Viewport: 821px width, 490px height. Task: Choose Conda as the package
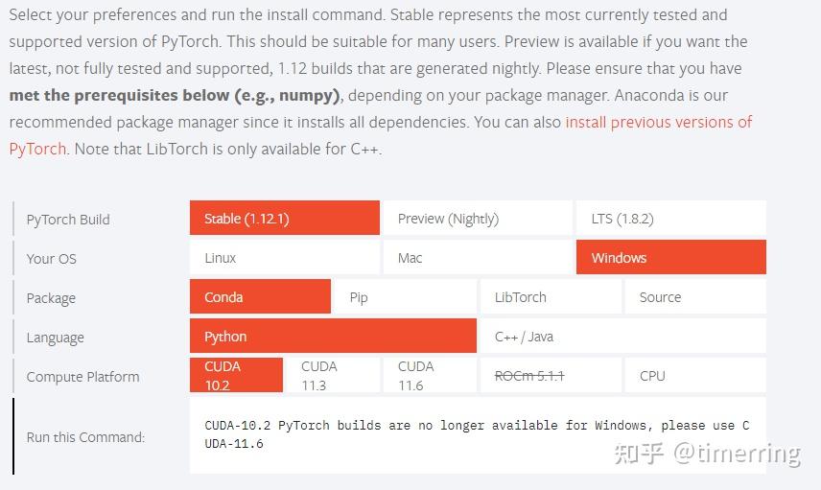tap(260, 297)
